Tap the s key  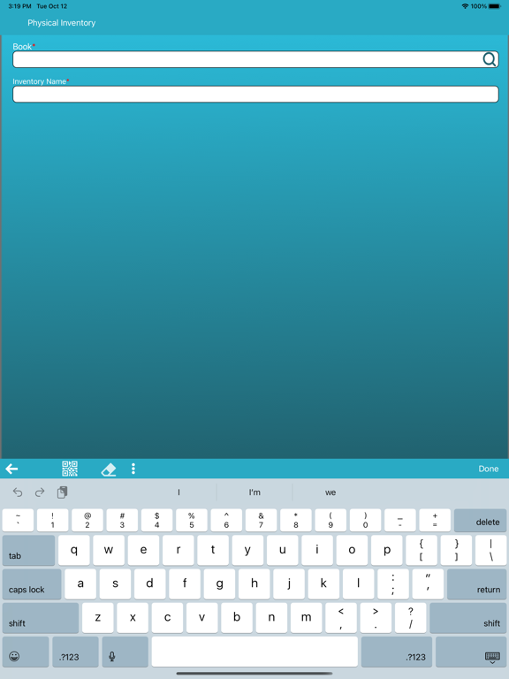click(x=115, y=584)
